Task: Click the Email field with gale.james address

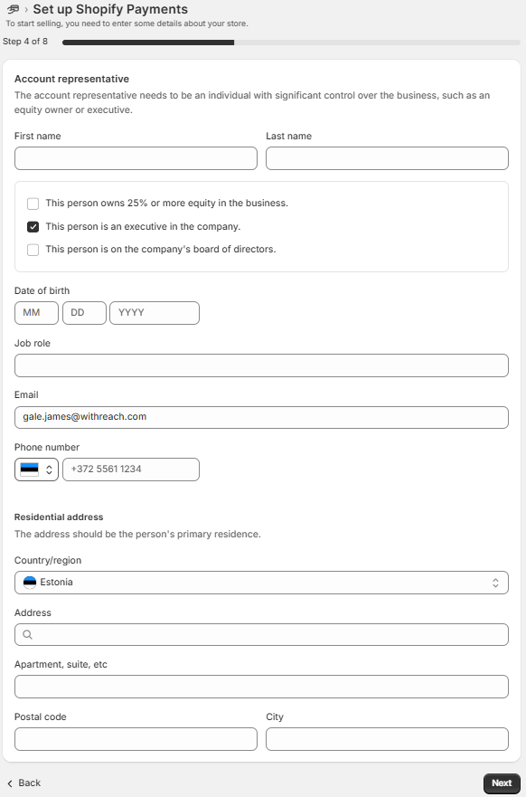Action: point(261,417)
